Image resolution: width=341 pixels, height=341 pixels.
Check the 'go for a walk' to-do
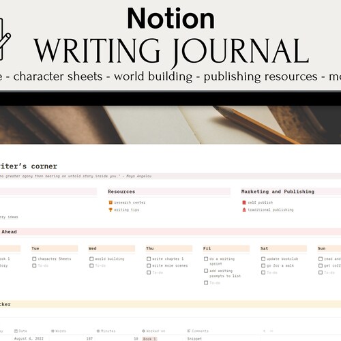[x=263, y=265]
